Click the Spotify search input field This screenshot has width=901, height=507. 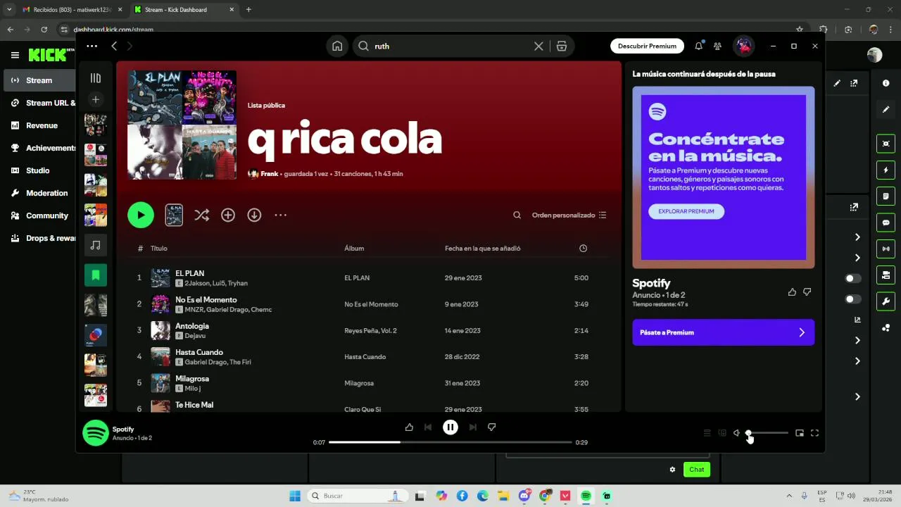click(450, 46)
